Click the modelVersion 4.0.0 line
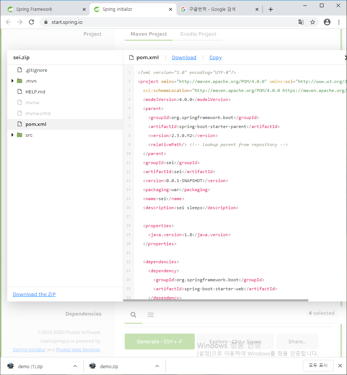Screen dimensions: 347x375 187,100
